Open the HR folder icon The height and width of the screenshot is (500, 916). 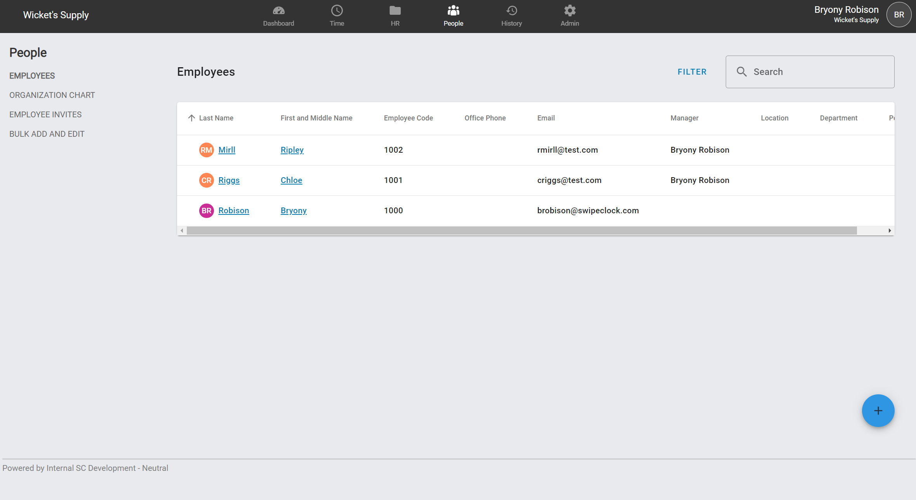(395, 10)
